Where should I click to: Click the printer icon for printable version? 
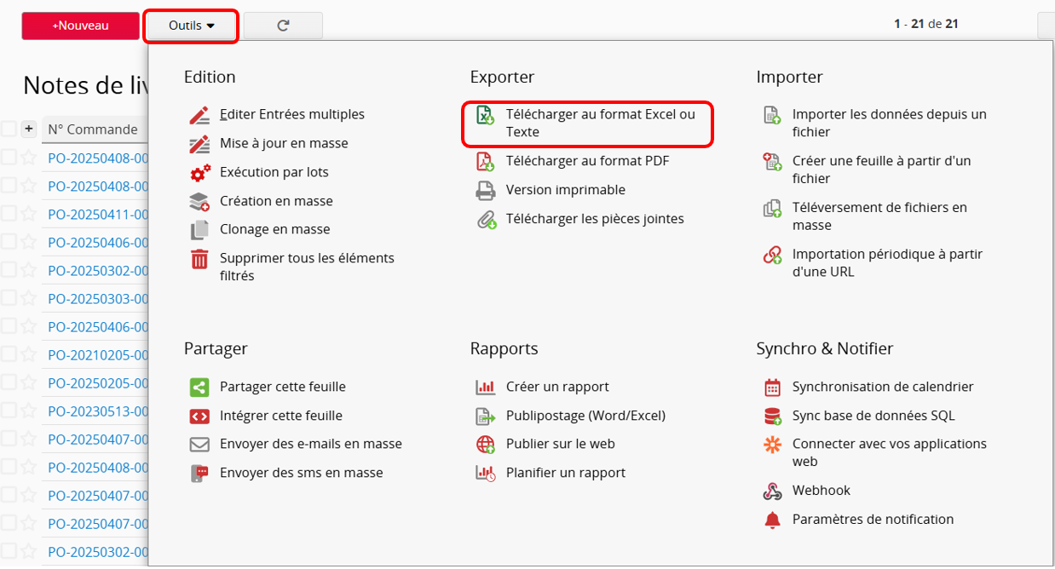[x=485, y=190]
